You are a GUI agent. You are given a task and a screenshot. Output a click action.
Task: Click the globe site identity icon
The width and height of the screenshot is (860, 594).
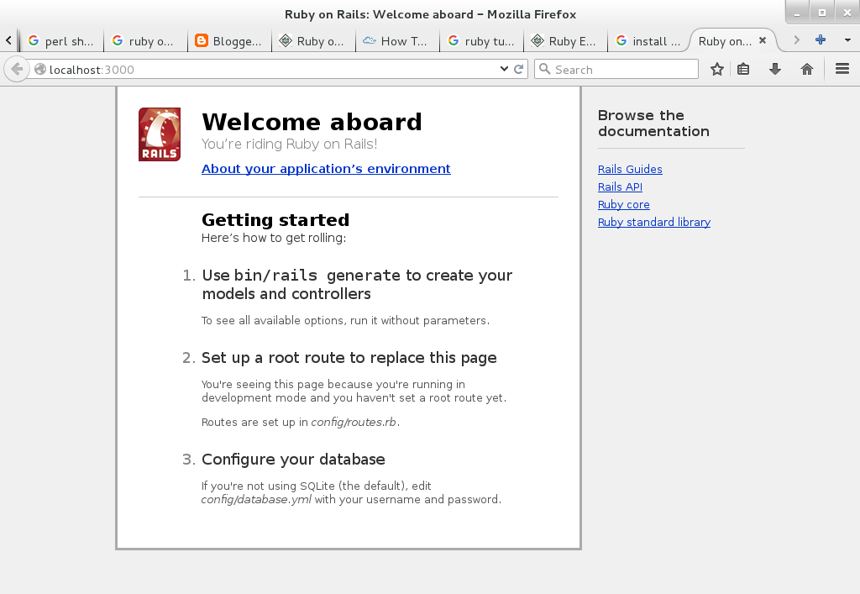click(40, 69)
